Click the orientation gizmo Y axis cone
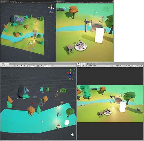 pos(71,70)
